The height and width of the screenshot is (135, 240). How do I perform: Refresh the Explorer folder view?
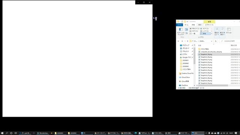(x=216, y=41)
